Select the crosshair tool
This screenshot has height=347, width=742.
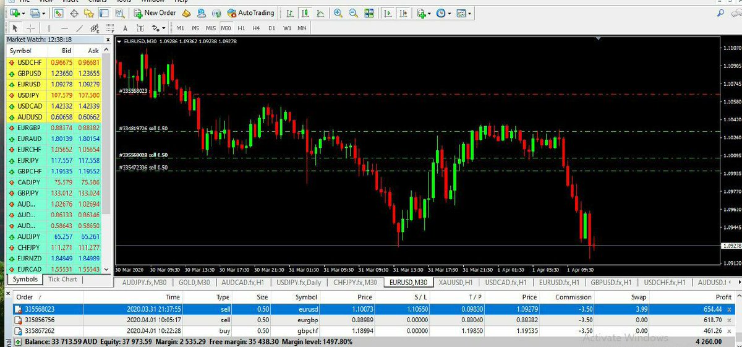pyautogui.click(x=30, y=28)
